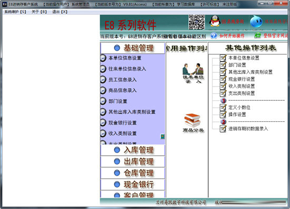Select 本单位信息设置 in 其他操作列表 tree
This screenshot has width=290, height=209.
(x=244, y=58)
